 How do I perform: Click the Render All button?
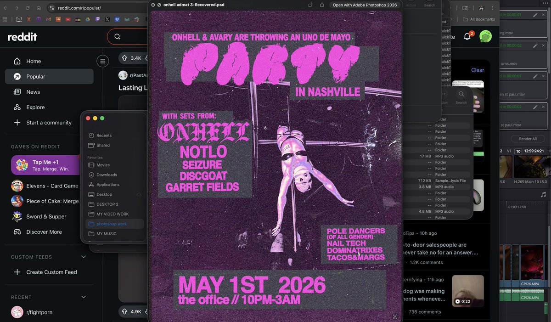tap(528, 139)
